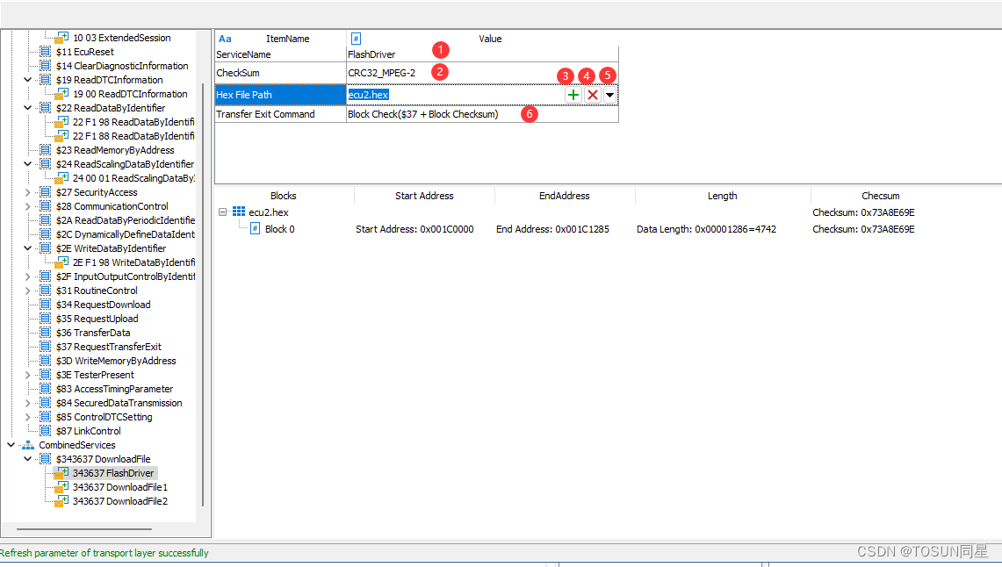Viewport: 1002px width, 567px height.
Task: Select the $3D WriteMemoryByAddress service icon
Action: (x=46, y=361)
